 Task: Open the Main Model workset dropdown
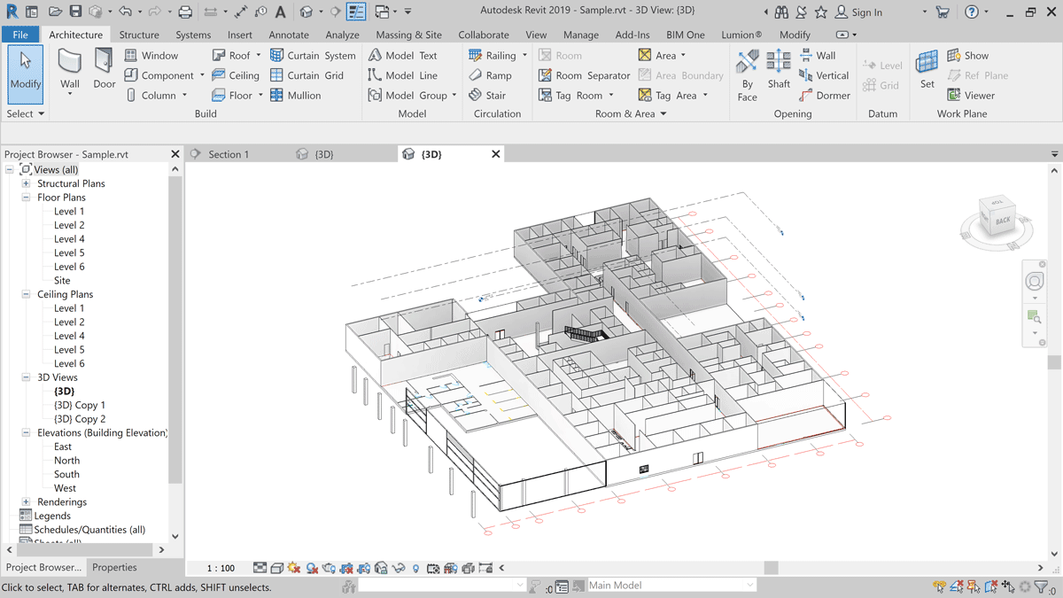(x=671, y=586)
